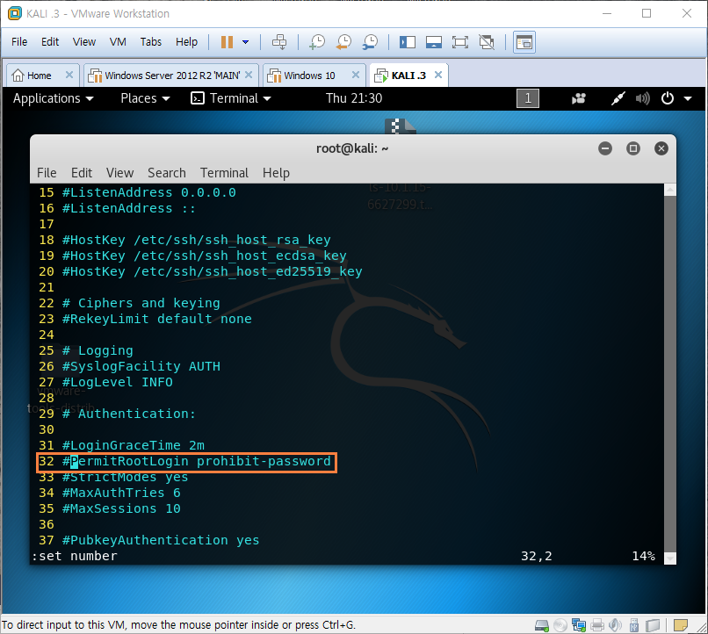Click the scrollbar down arrow in terminal
The width and height of the screenshot is (708, 634).
[670, 558]
